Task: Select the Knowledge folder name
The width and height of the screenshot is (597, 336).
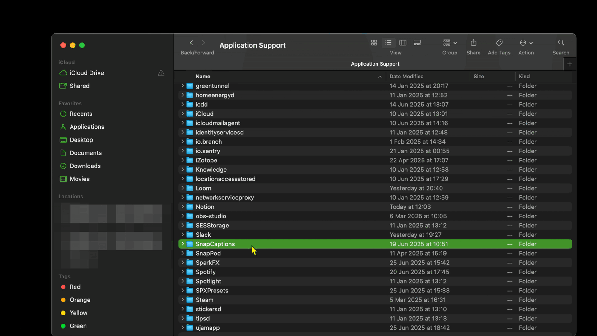Action: (211, 170)
